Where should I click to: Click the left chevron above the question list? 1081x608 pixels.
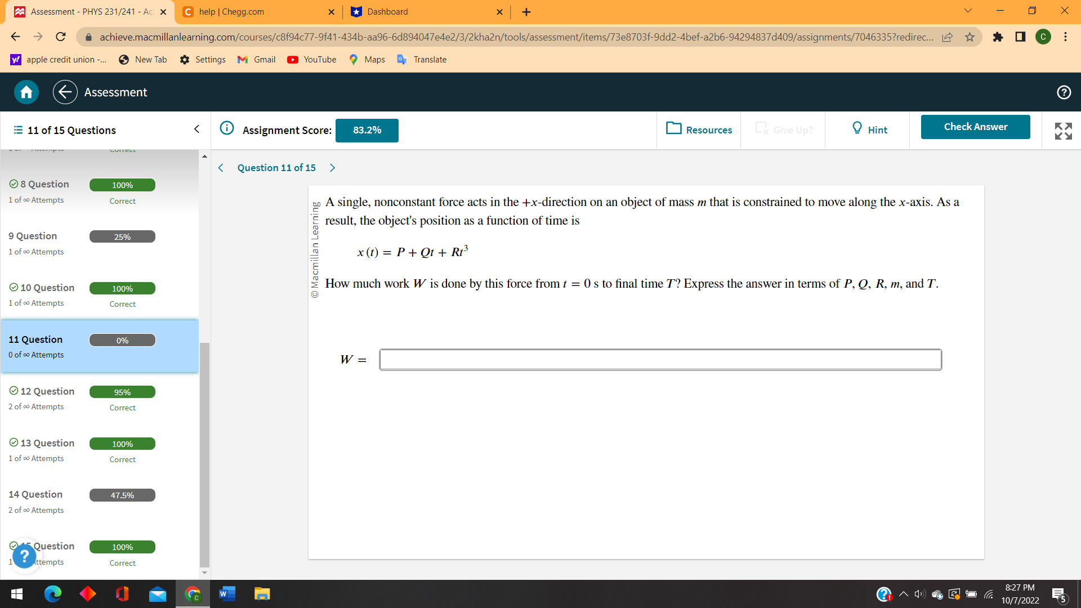(x=196, y=129)
